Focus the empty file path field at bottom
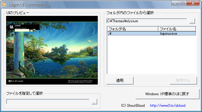Screen dimensions: 202x112 [x=48, y=102]
